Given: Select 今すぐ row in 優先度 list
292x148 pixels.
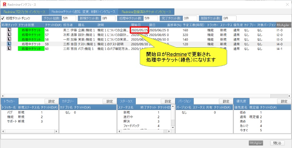Looking at the screenshot, I should click(262, 130).
